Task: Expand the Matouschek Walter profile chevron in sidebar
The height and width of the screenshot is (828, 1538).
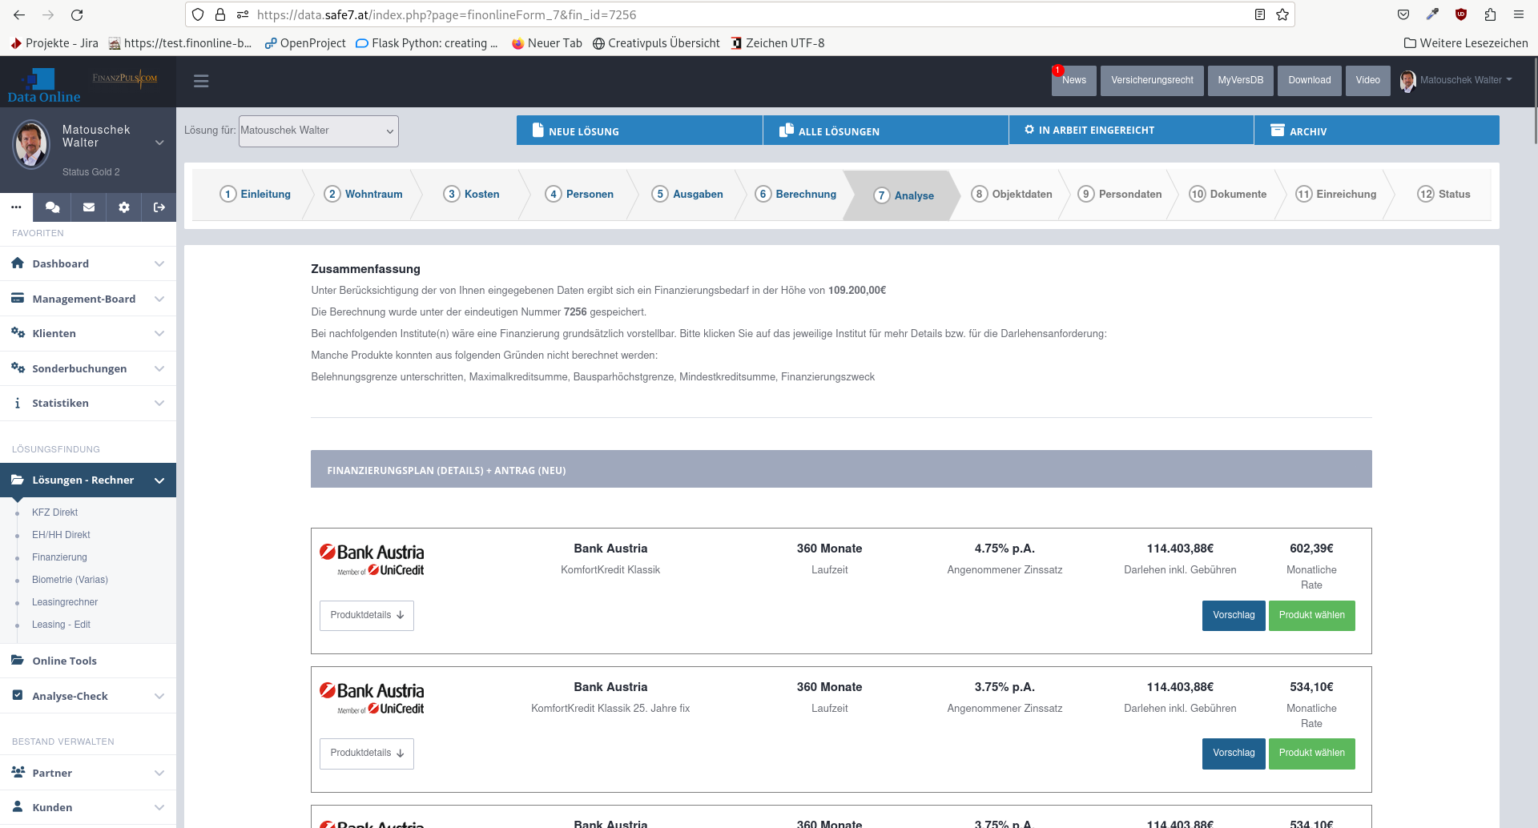Action: [x=159, y=143]
